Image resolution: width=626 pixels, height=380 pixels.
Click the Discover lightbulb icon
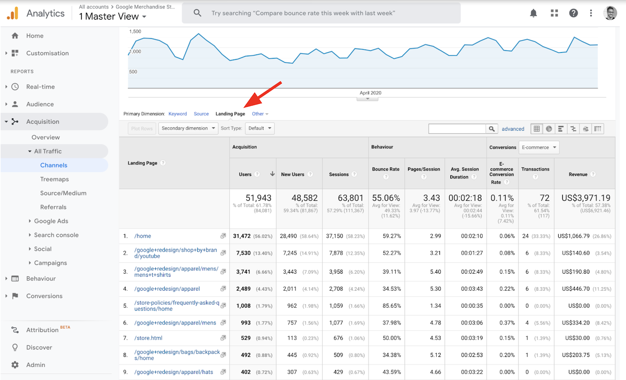coord(15,347)
